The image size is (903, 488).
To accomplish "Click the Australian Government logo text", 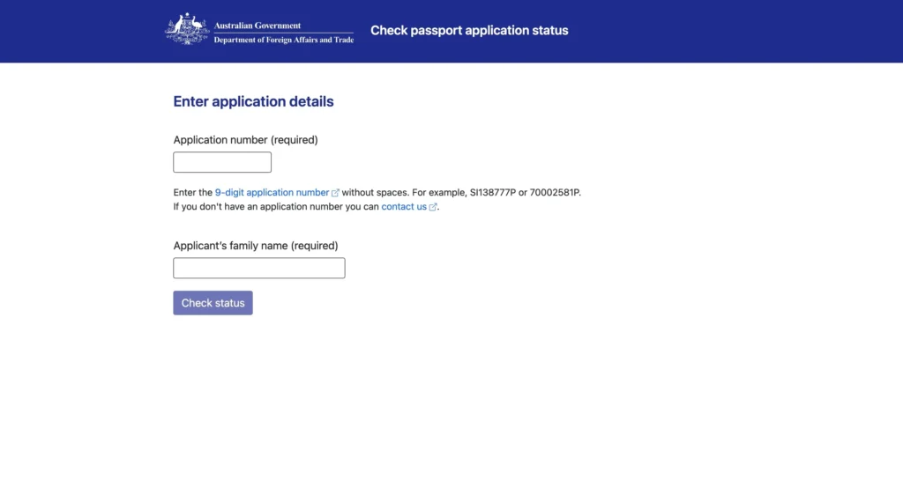I will pyautogui.click(x=257, y=26).
